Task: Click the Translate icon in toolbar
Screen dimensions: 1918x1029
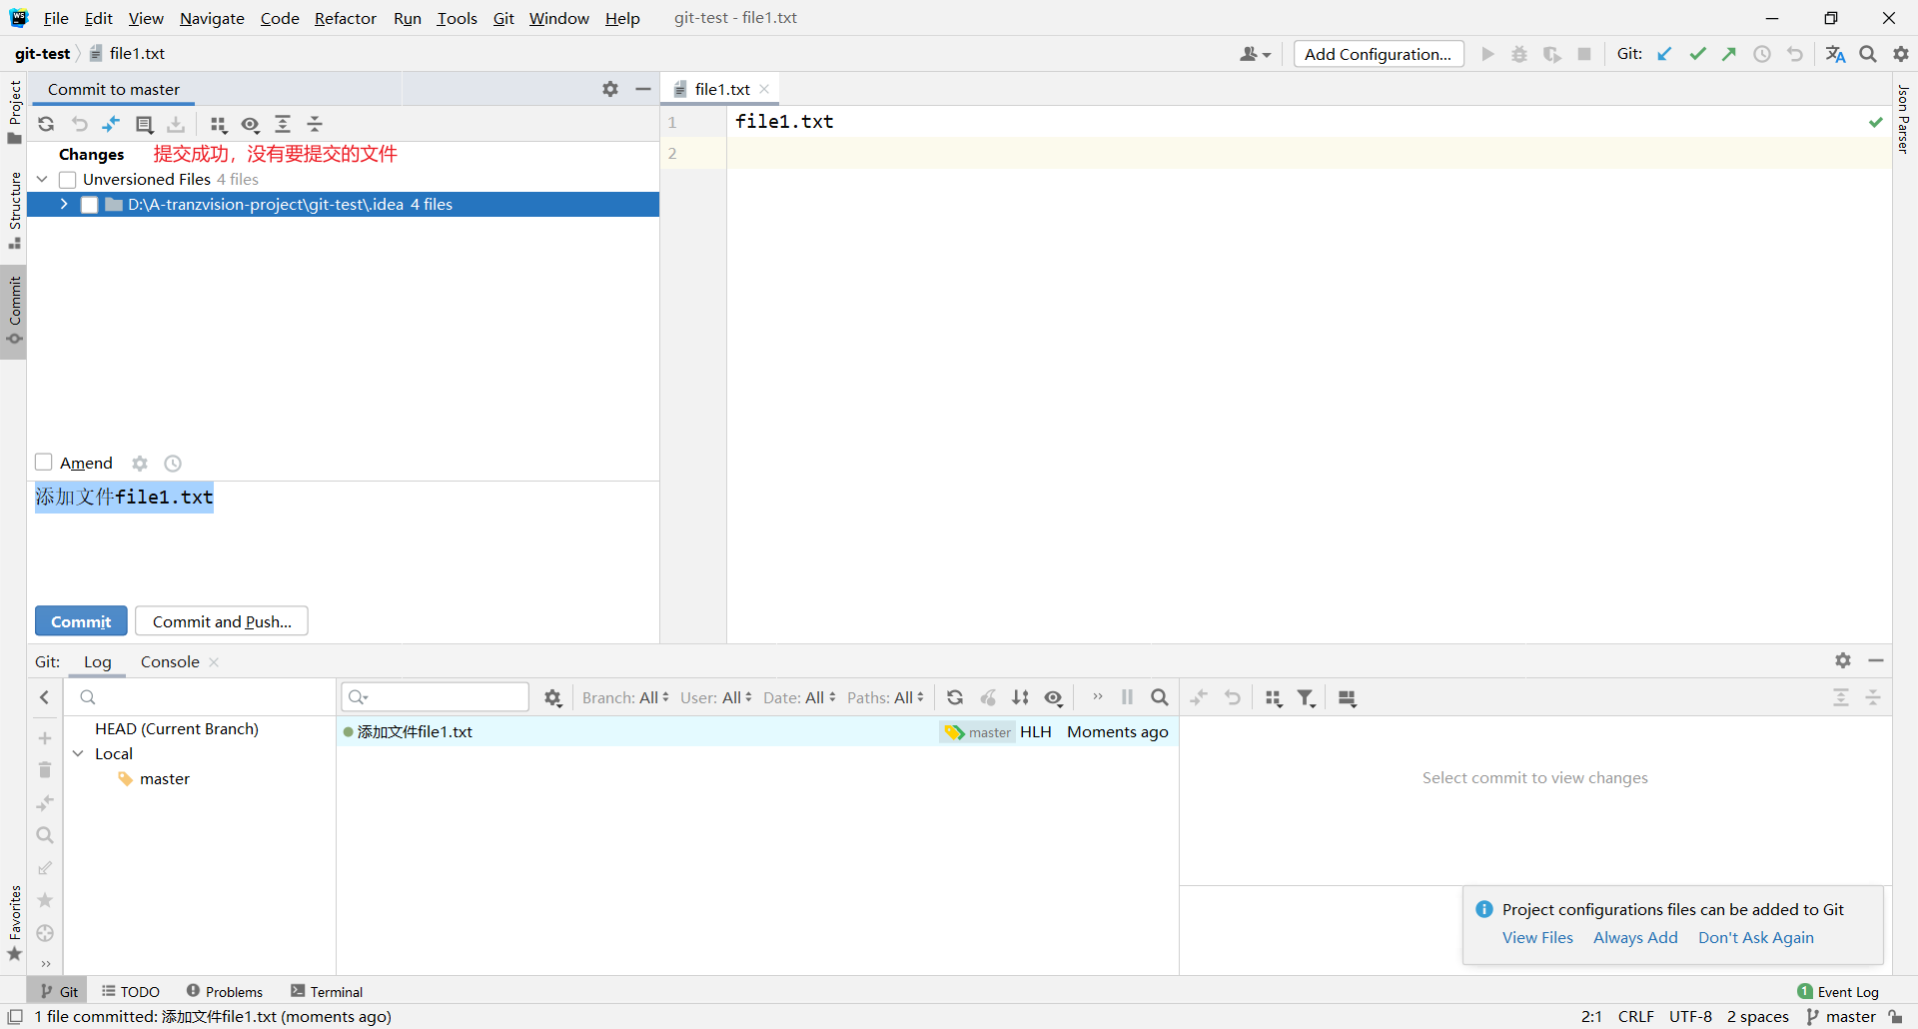Action: 1836,54
